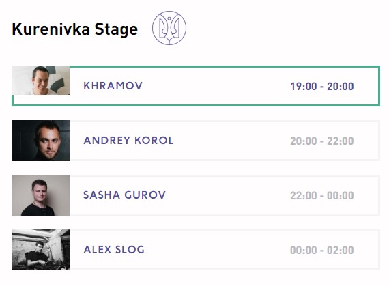This screenshot has width=389, height=286.
Task: Click Khramov's 20:00 end time
Action: (x=341, y=86)
